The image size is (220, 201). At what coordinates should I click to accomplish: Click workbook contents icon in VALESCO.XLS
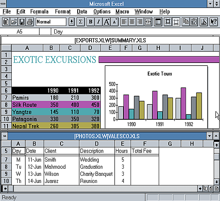[x=206, y=188]
